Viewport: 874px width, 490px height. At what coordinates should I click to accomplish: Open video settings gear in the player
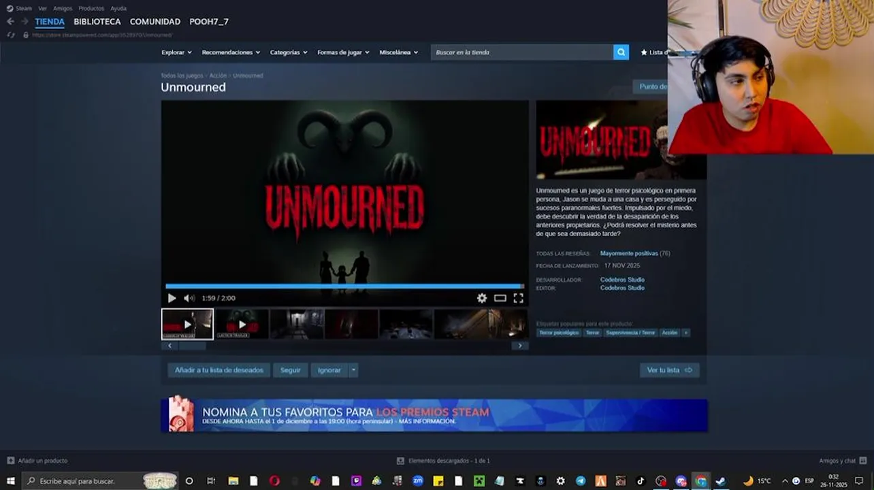(482, 298)
